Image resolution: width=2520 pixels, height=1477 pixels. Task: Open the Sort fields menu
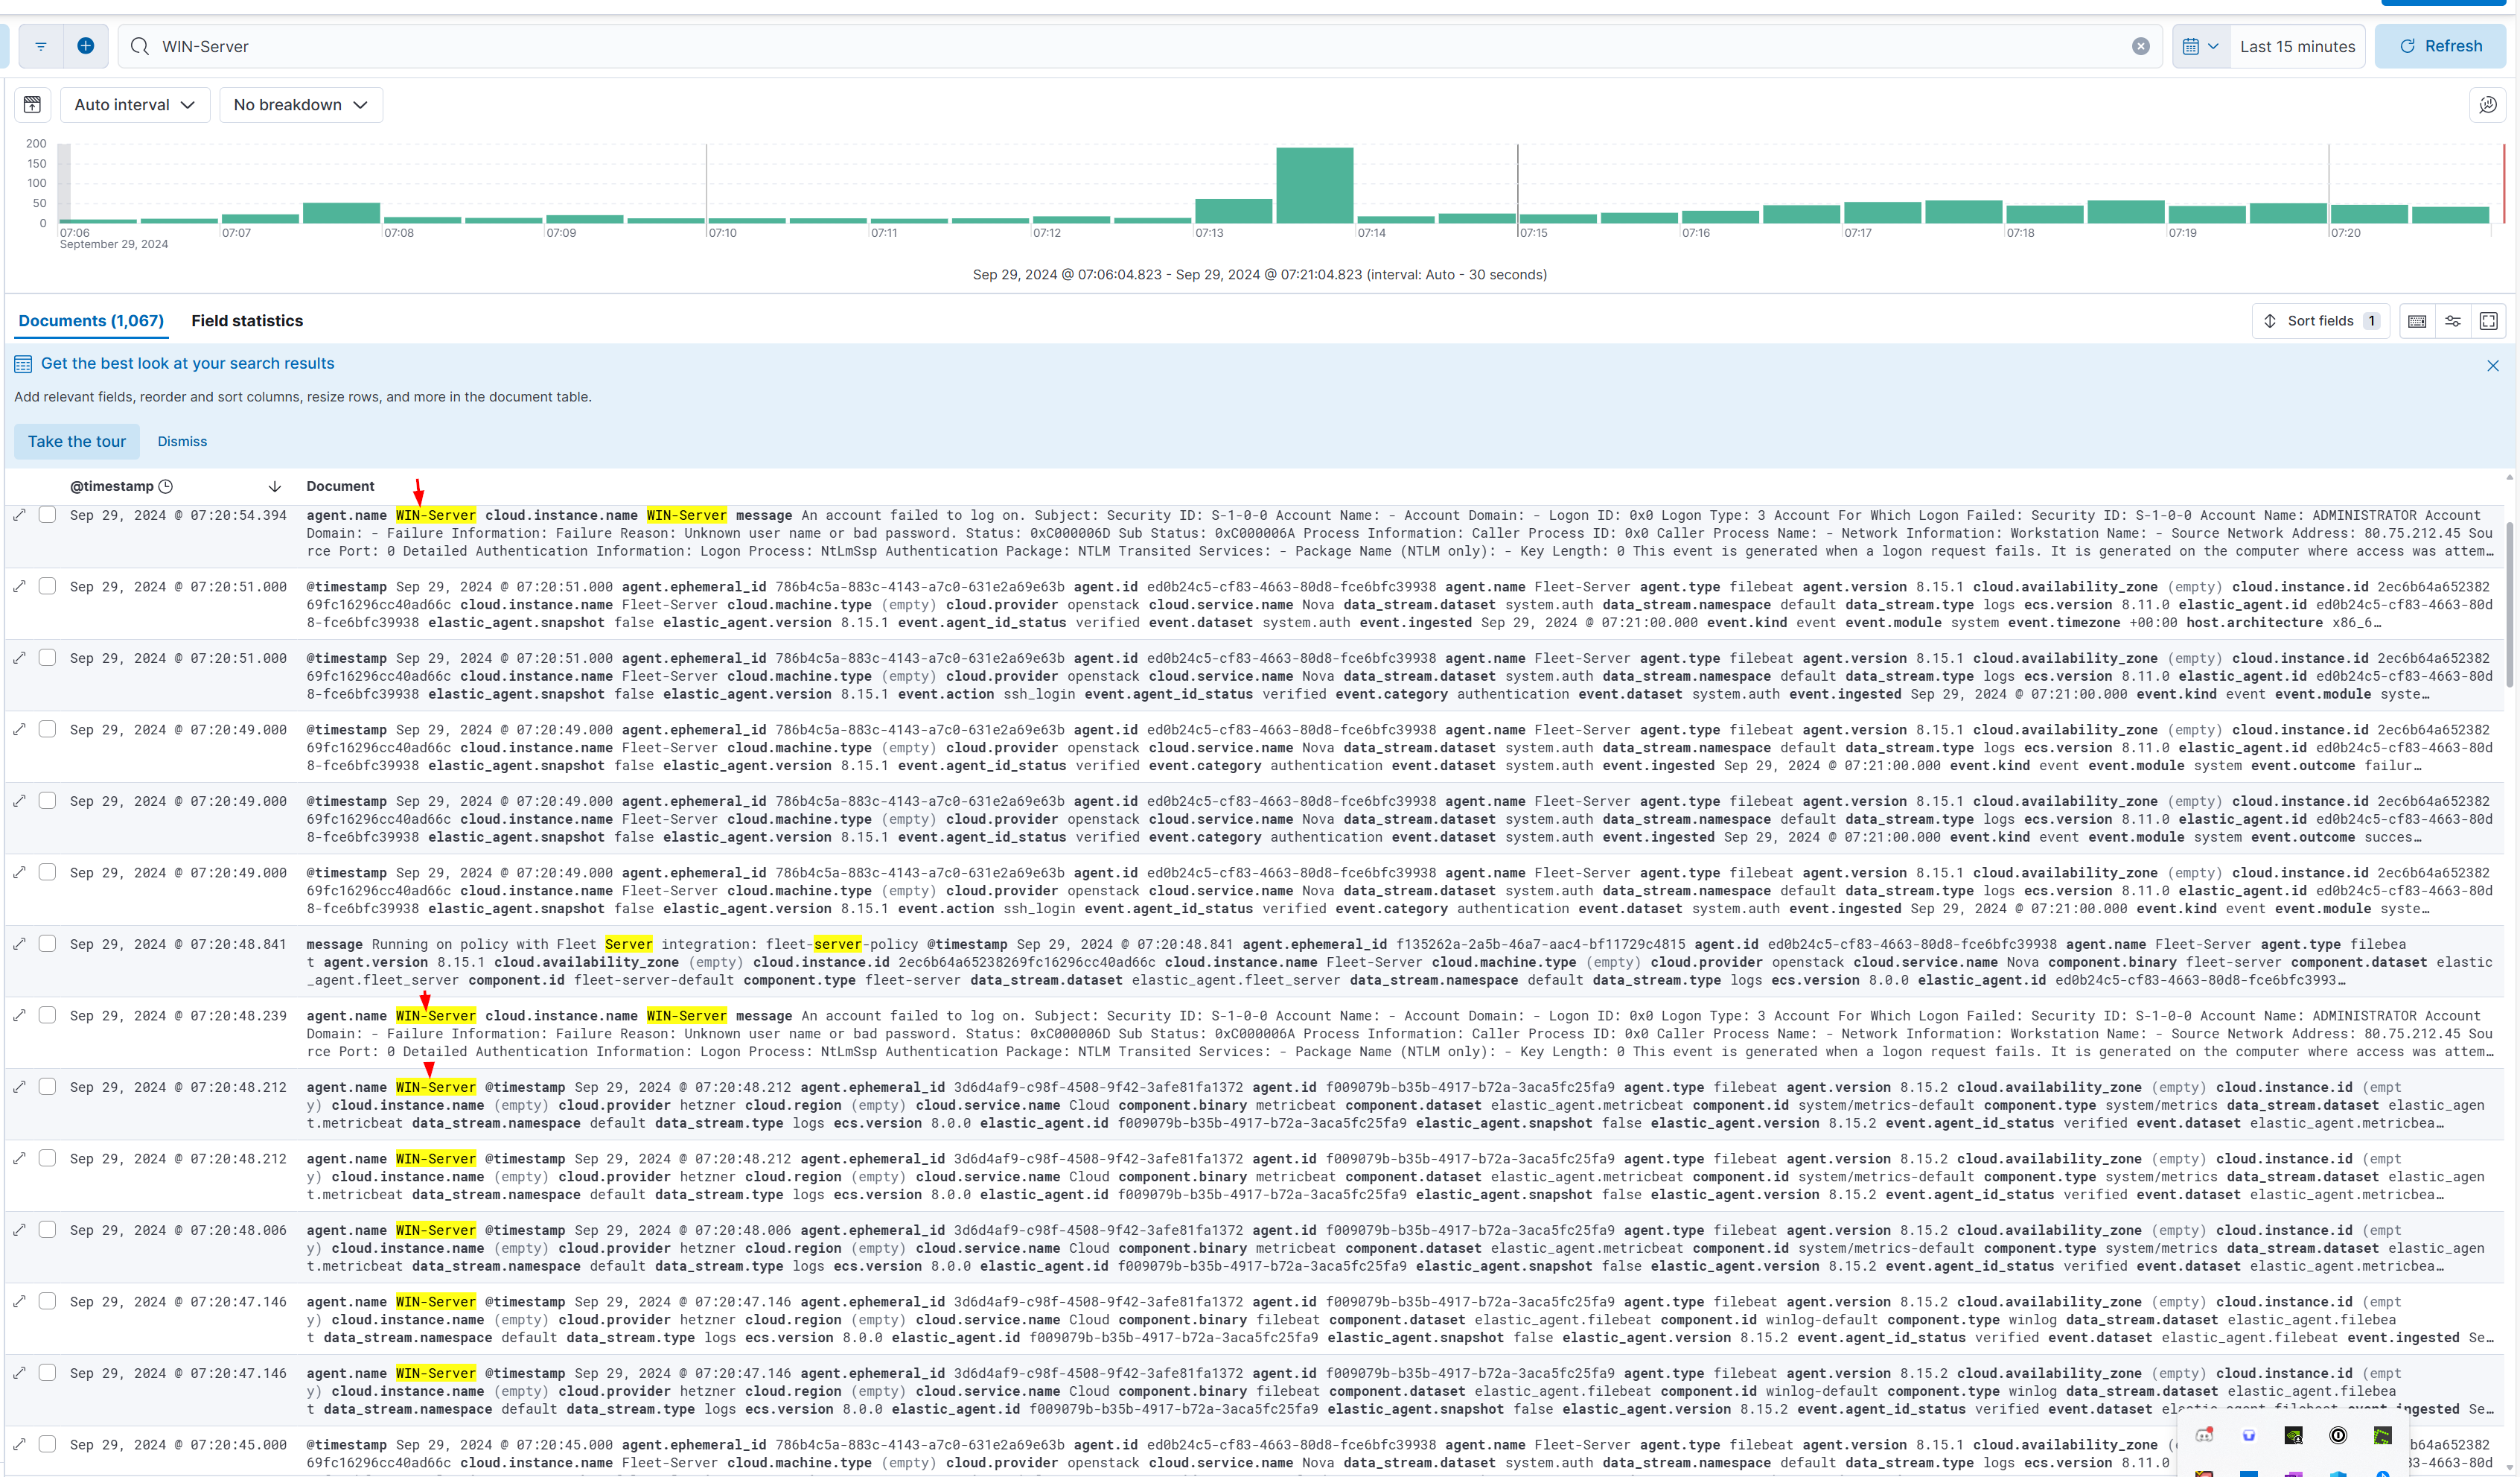pyautogui.click(x=2320, y=321)
